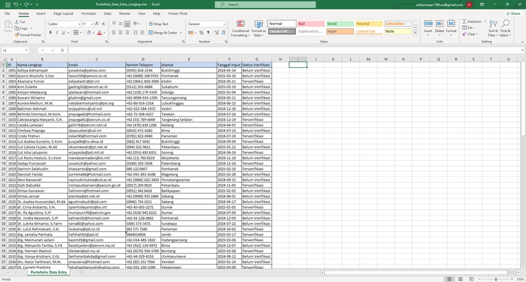Screen dimensions: 526x282
Task: Open the account avatar W
Action: (469, 5)
